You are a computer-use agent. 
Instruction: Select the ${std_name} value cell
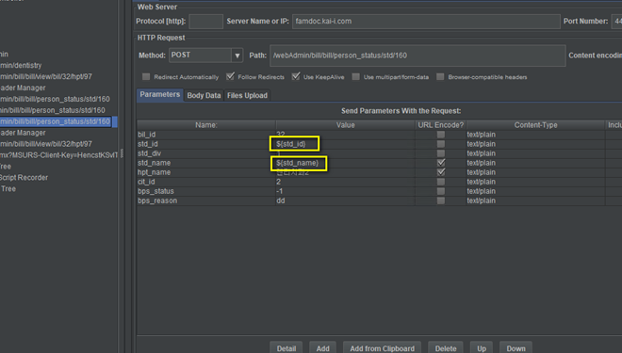[x=346, y=163]
